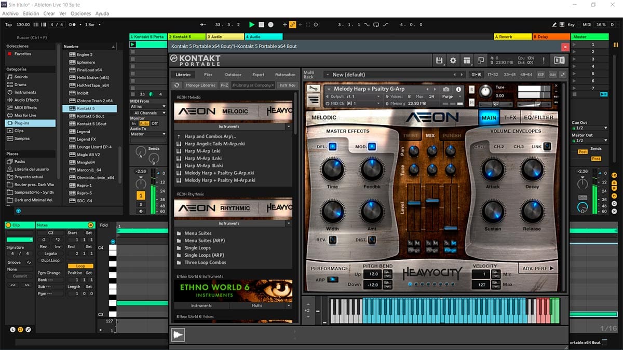Open the EQ/FILTER page tab
The width and height of the screenshot is (623, 350).
click(x=538, y=117)
